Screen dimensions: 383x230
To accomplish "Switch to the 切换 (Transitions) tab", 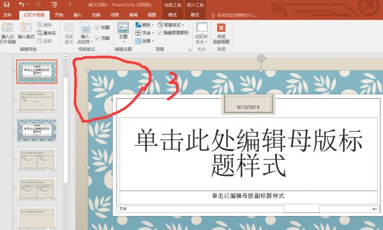I will [96, 15].
